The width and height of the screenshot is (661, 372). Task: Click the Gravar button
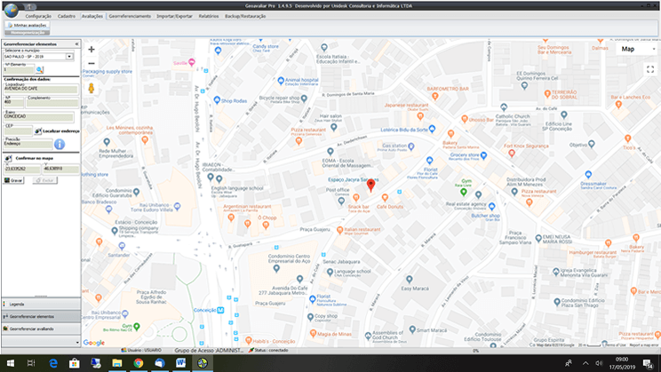point(14,179)
